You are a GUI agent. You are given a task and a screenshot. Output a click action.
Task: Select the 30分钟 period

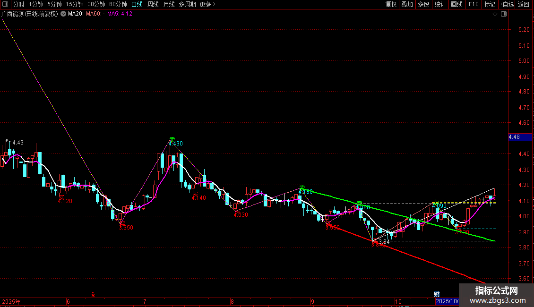coord(96,4)
